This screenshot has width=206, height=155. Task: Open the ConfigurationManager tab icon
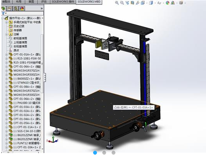tap(16, 9)
